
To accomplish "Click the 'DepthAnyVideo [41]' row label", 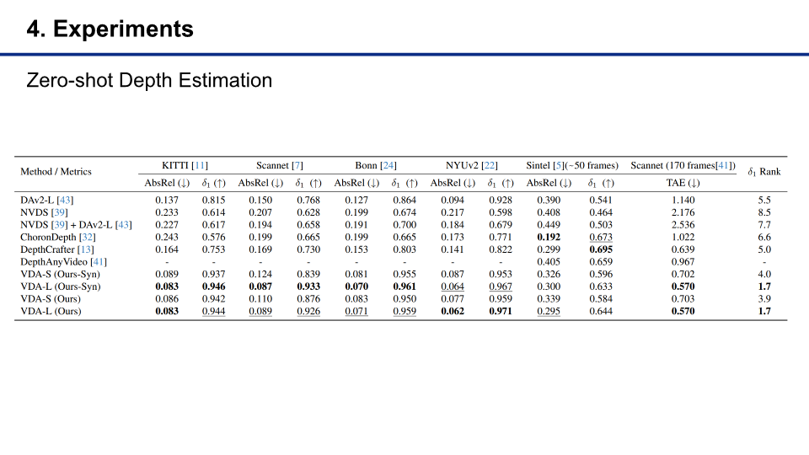I will point(63,261).
